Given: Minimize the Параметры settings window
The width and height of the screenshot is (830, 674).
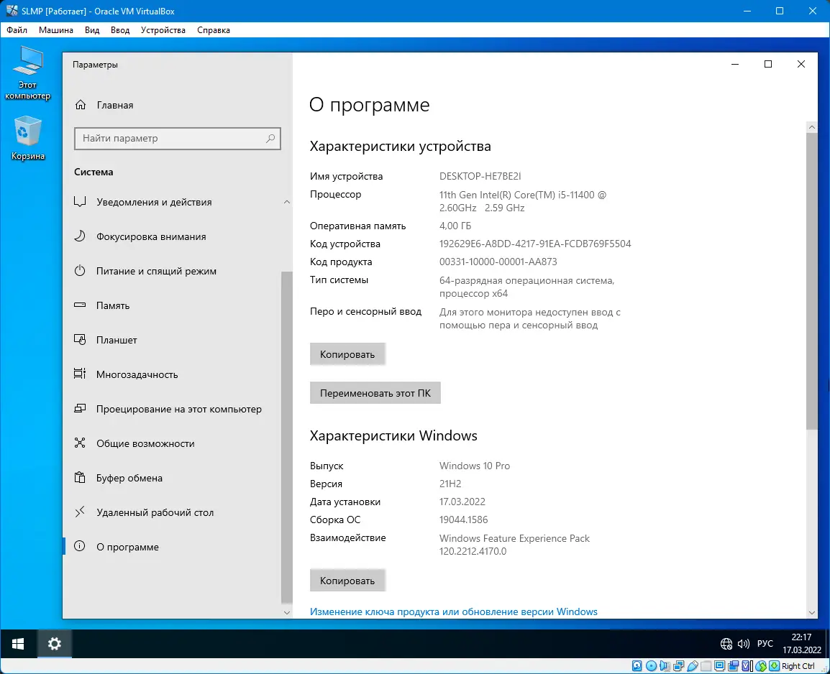Looking at the screenshot, I should 735,64.
